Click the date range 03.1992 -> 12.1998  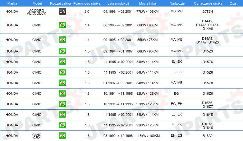[118, 136]
